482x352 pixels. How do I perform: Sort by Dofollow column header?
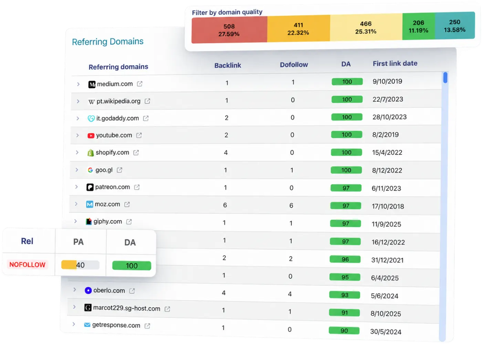[x=294, y=65]
